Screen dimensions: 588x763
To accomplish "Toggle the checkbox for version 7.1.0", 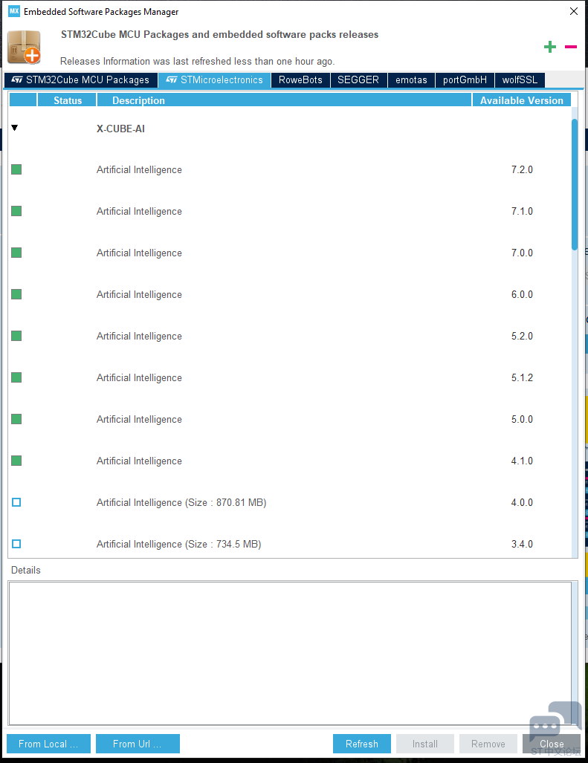I will coord(16,211).
